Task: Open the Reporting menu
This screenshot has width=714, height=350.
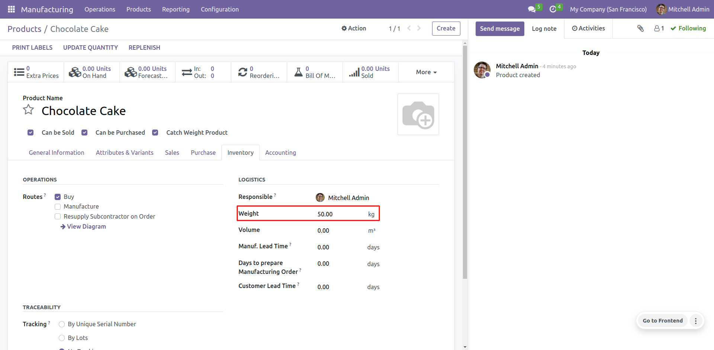Action: tap(176, 9)
